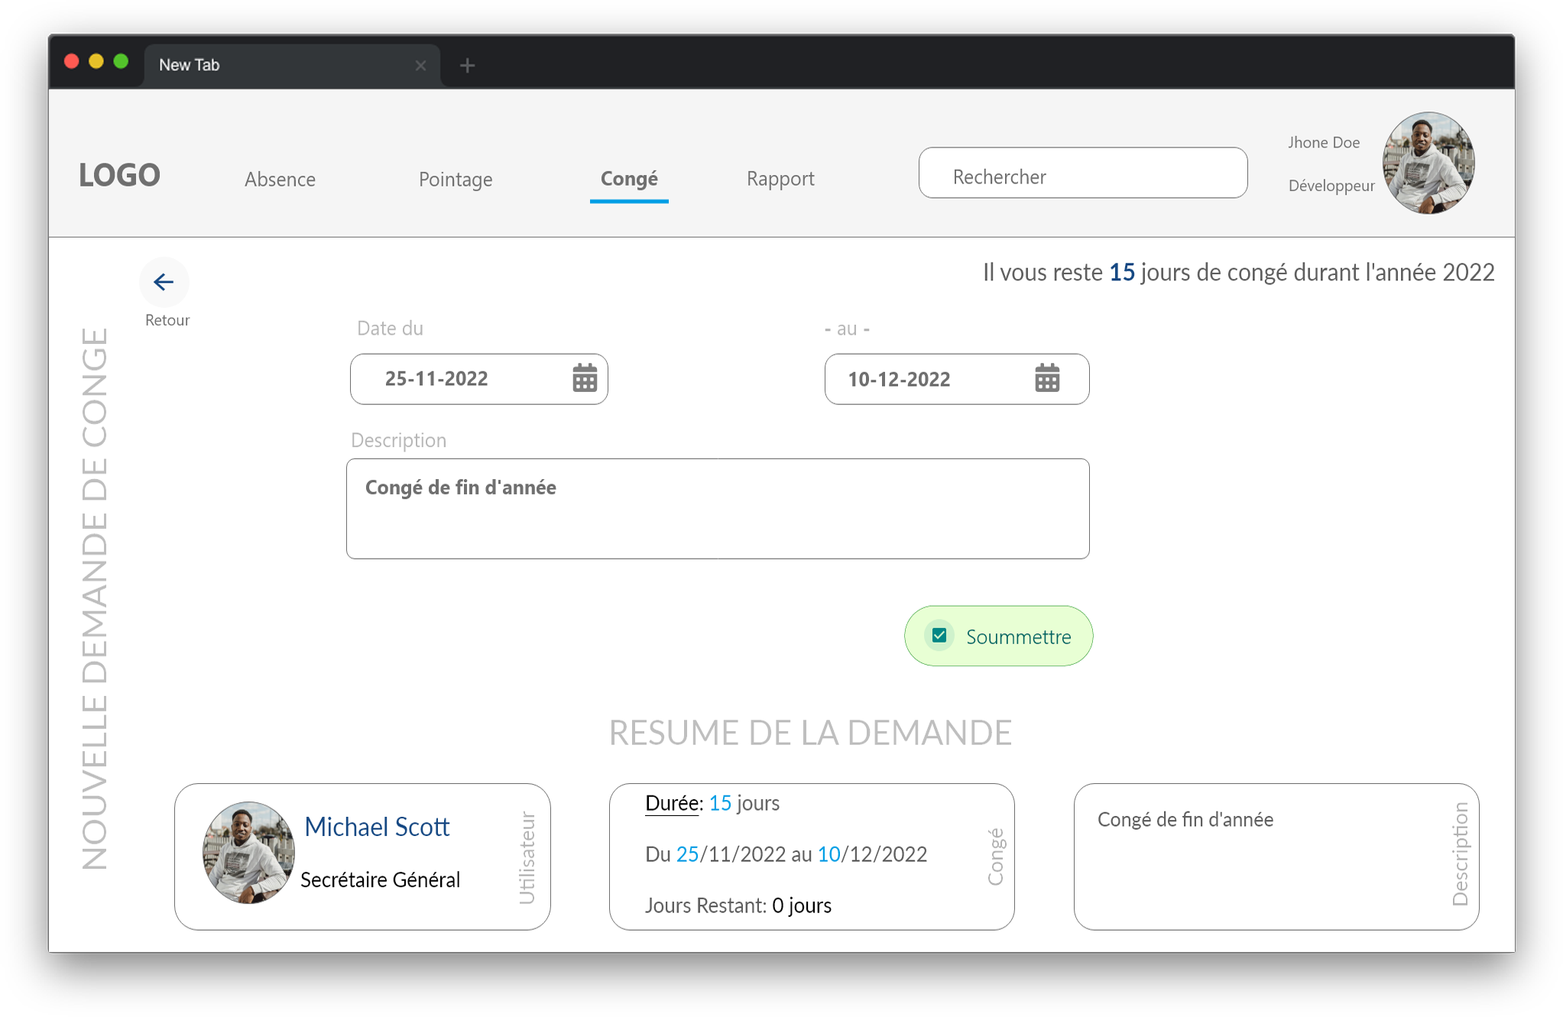Click the Description text area
The width and height of the screenshot is (1563, 1017).
coord(717,509)
